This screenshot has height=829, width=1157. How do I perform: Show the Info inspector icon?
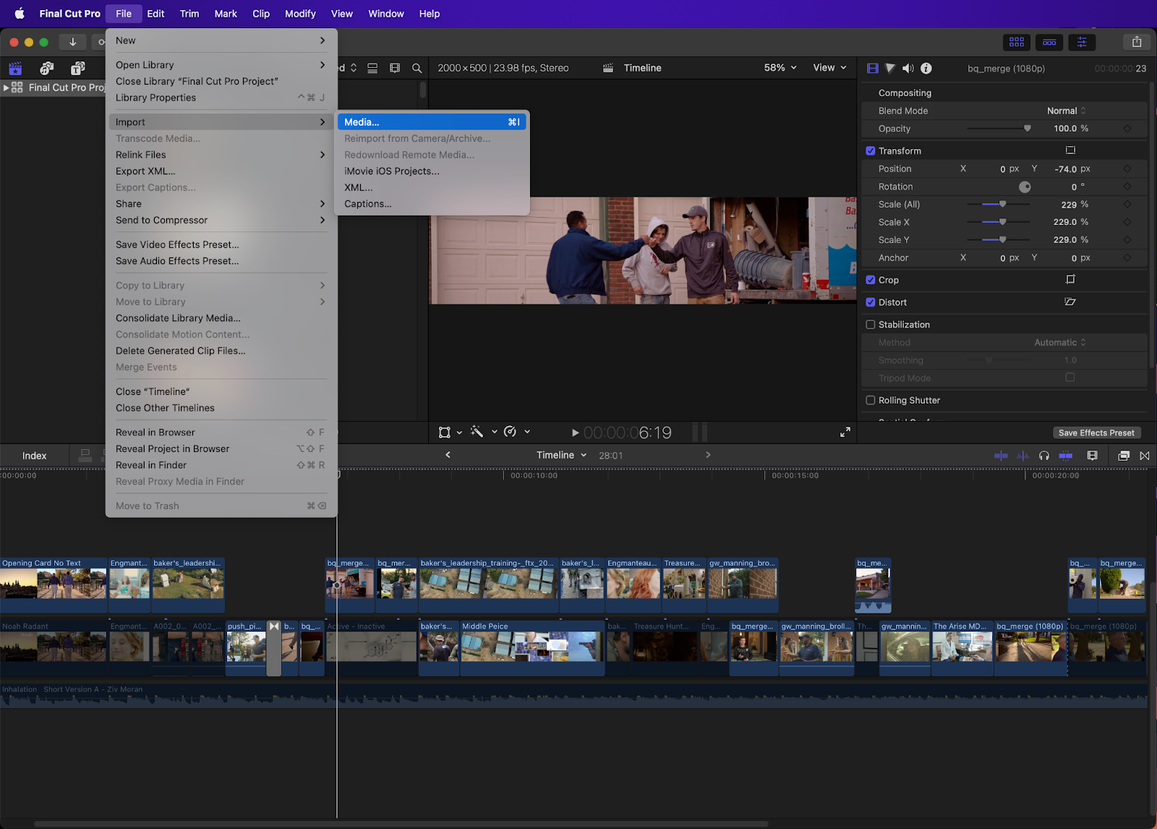(926, 68)
